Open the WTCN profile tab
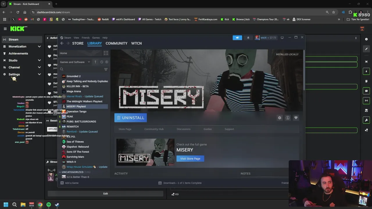 point(136,43)
